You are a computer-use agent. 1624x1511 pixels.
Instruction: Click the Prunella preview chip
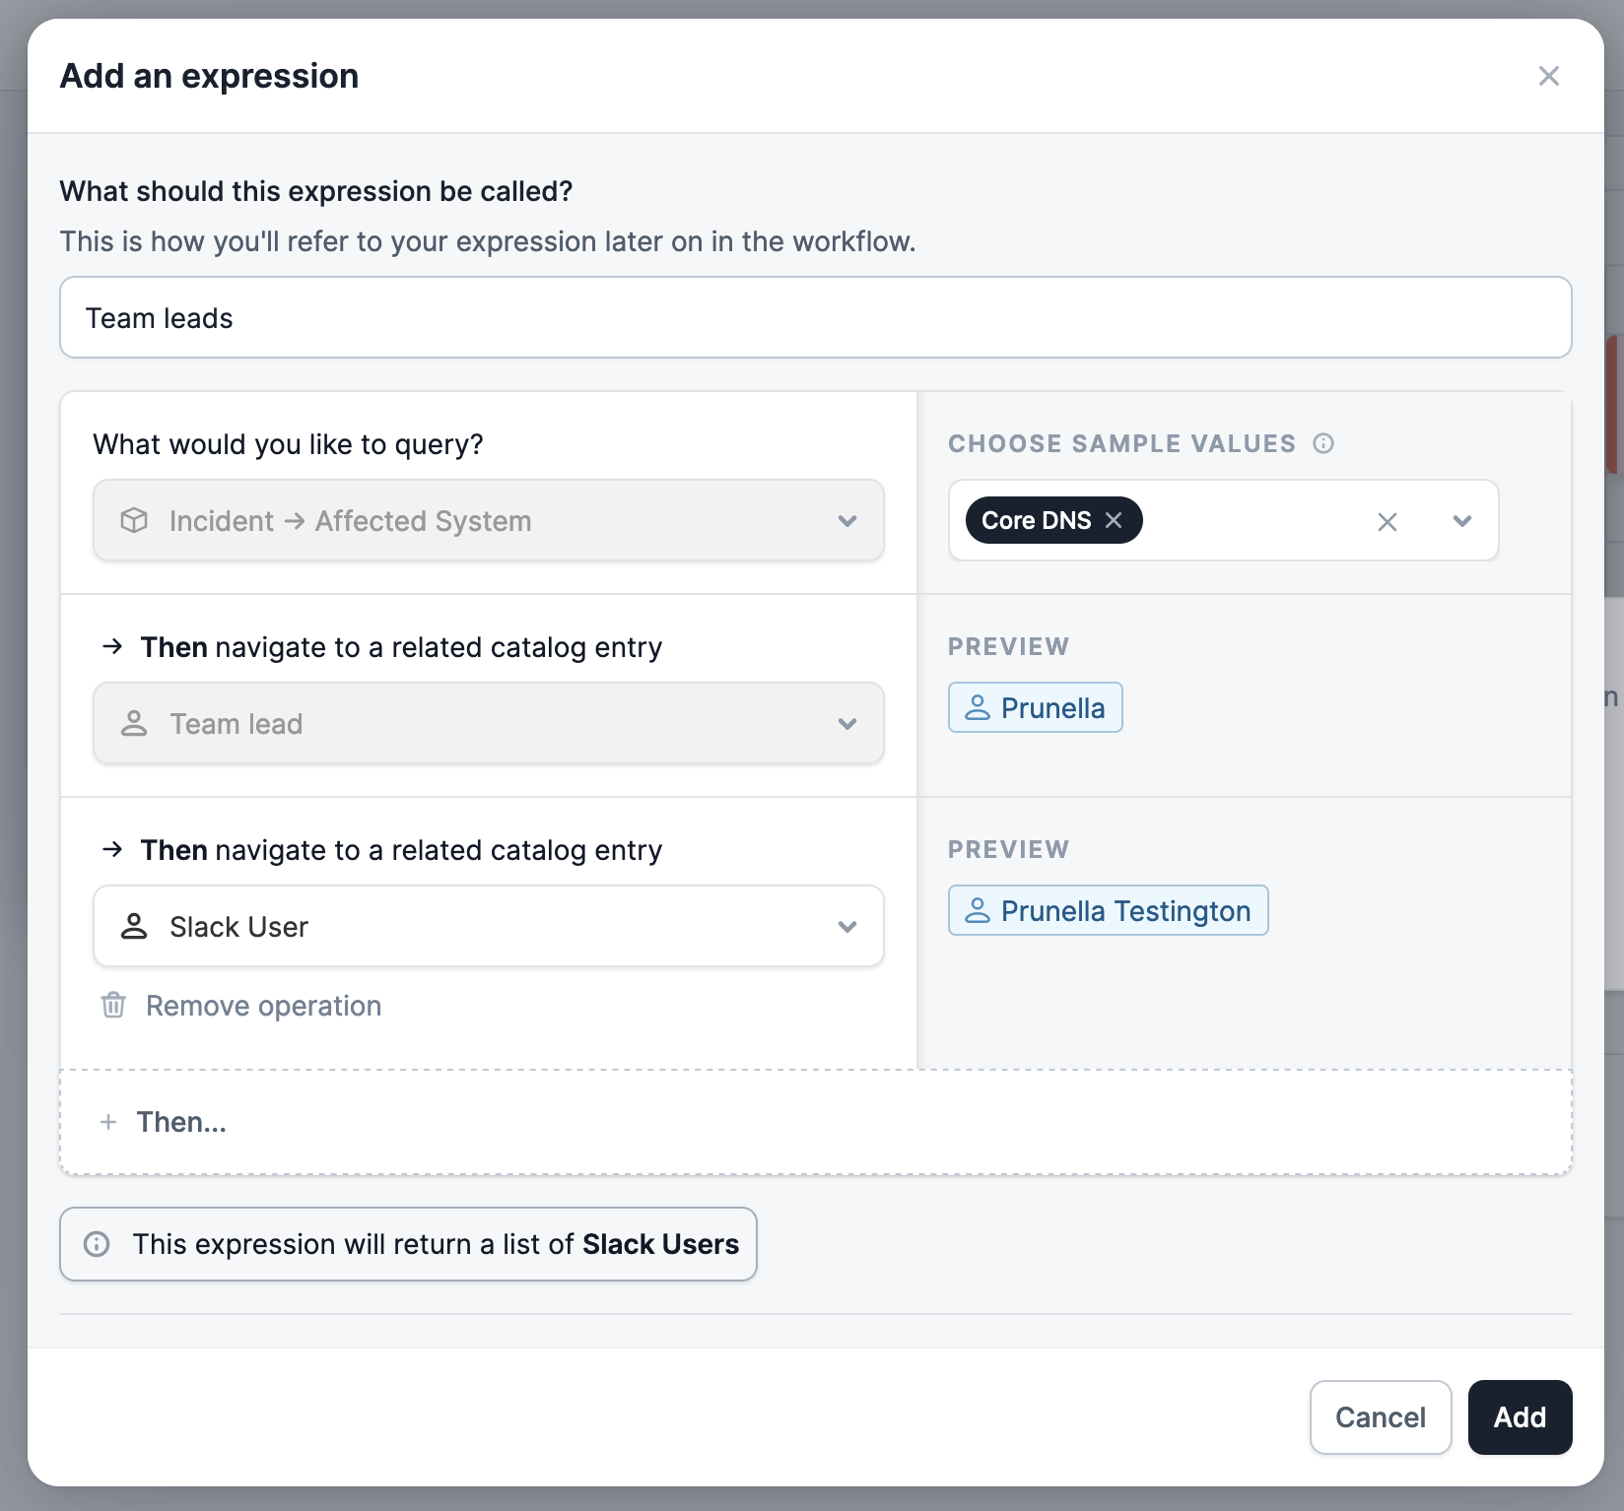tap(1035, 707)
